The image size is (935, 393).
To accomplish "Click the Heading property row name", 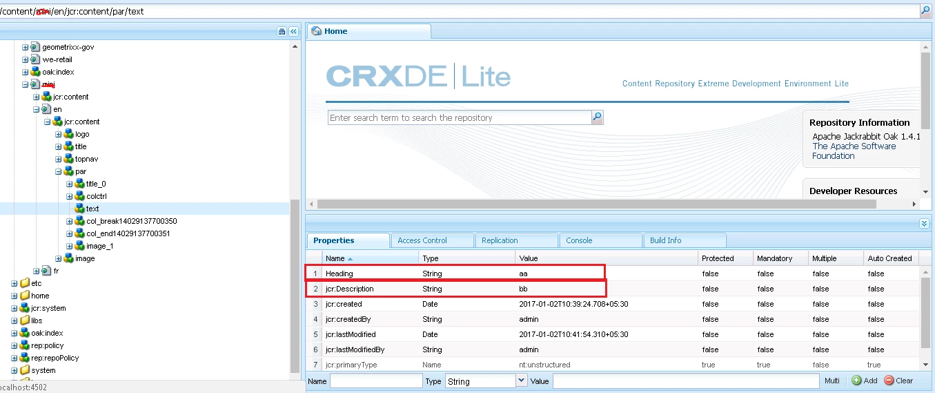I will pos(339,274).
